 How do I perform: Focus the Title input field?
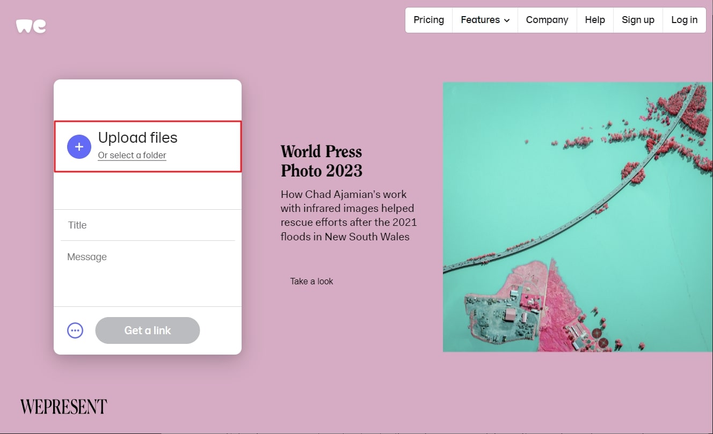pos(148,225)
